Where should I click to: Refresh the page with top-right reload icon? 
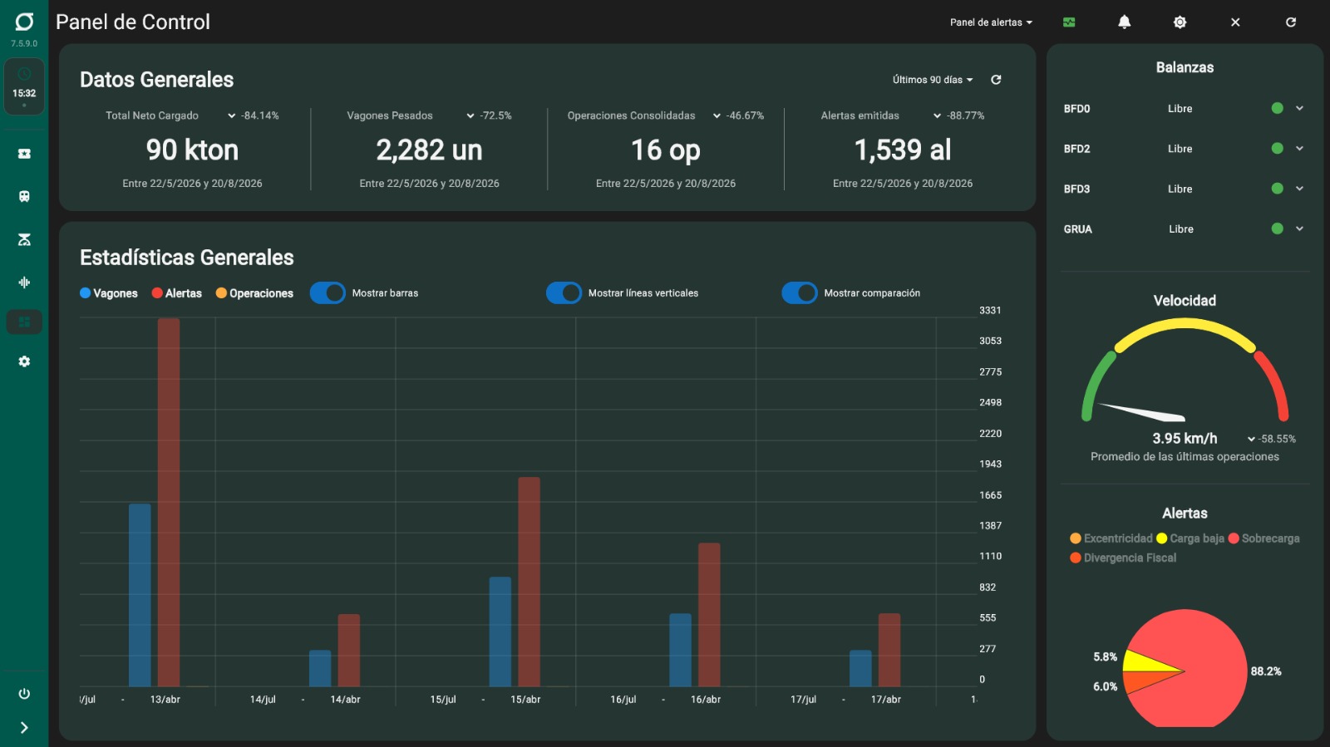[1291, 22]
